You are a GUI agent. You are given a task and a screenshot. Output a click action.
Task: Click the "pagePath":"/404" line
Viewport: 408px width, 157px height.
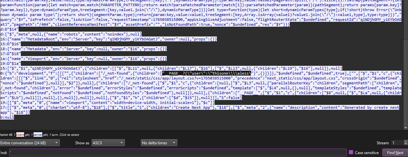(145, 25)
